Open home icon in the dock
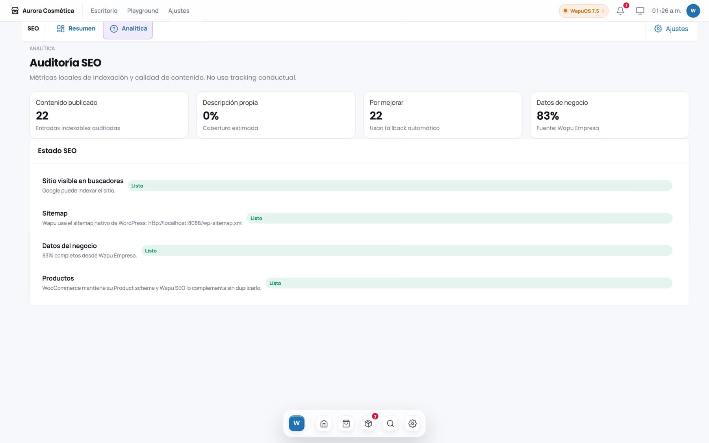Viewport: 709px width, 443px height. tap(324, 424)
